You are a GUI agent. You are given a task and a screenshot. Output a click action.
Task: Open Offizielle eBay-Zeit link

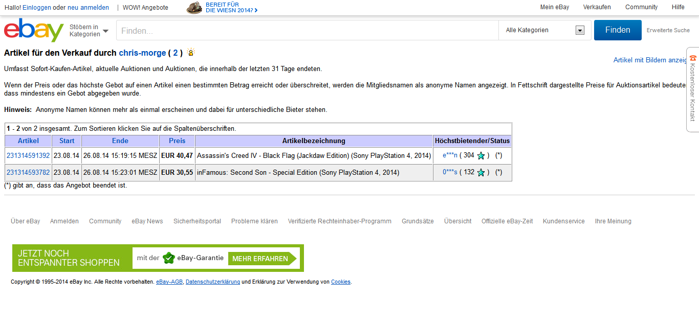click(507, 221)
